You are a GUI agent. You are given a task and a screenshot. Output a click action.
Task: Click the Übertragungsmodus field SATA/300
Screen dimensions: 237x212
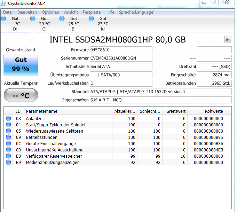(121, 75)
